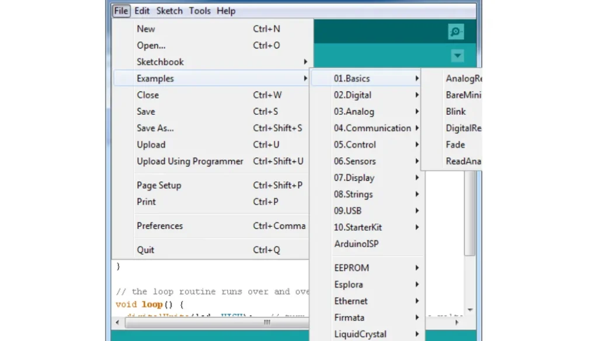Open the Sketch menu

coord(169,10)
